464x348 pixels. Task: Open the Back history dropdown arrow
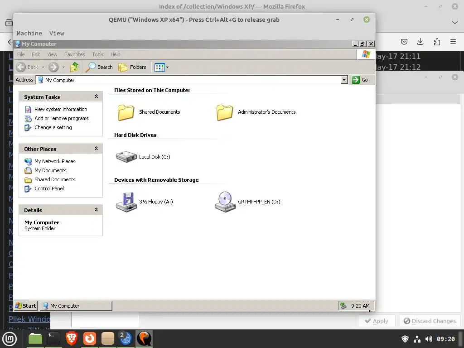43,68
